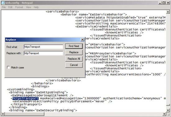Click into the Find what field
This screenshot has height=117, width=171.
point(44,47)
